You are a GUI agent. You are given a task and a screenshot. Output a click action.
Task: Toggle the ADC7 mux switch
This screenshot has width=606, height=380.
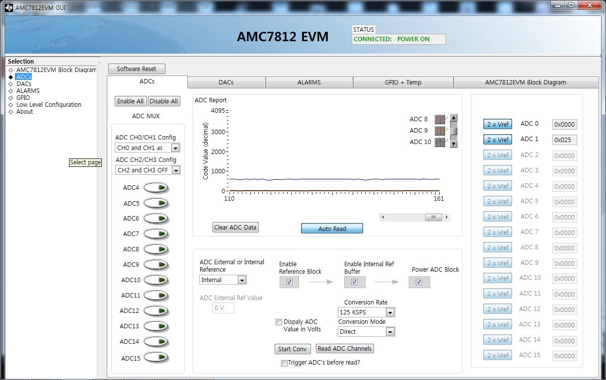[x=156, y=234]
